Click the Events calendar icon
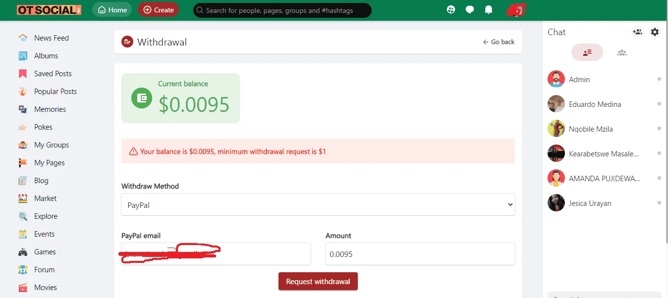This screenshot has width=668, height=298. click(x=23, y=234)
